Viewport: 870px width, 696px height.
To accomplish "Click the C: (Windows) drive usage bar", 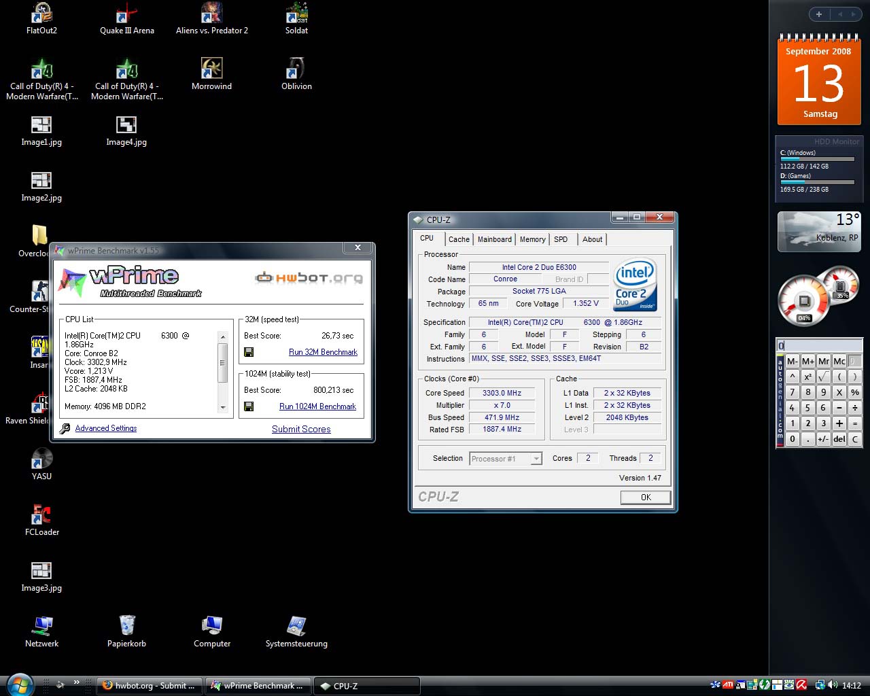I will coord(818,159).
